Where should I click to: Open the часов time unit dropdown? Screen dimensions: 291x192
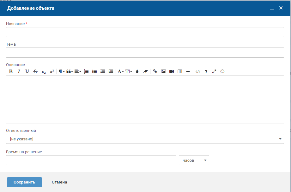[194, 160]
